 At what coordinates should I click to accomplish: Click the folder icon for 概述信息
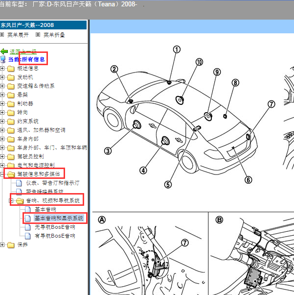tap(11, 69)
